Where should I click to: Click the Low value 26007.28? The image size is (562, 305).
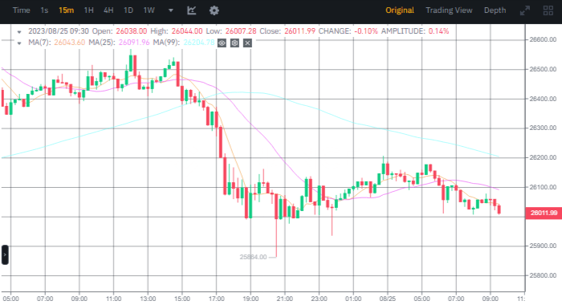coord(241,31)
